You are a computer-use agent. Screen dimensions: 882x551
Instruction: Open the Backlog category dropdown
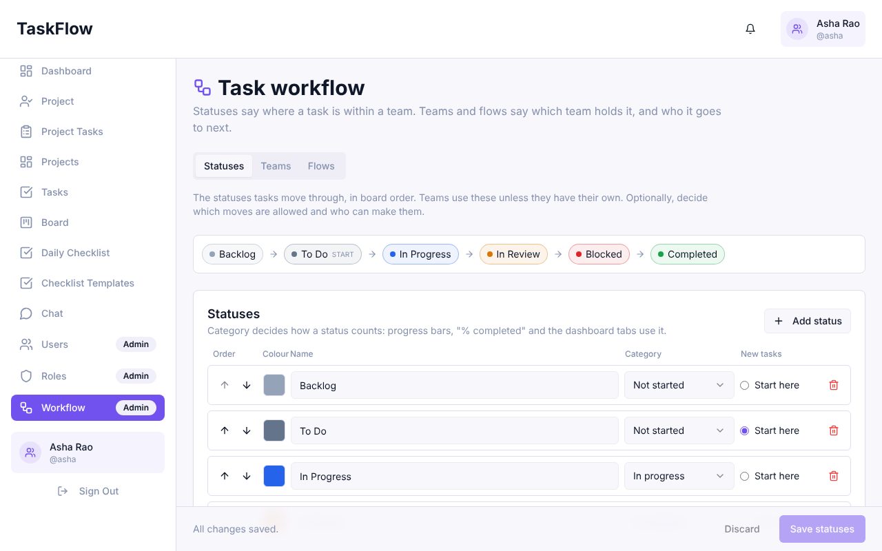pos(679,385)
